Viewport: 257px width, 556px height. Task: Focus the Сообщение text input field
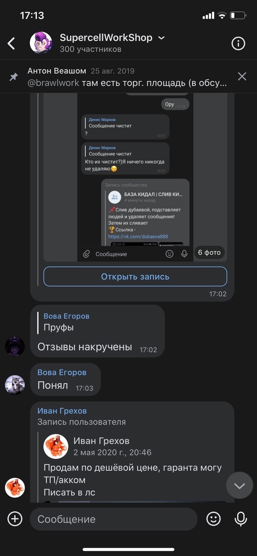pyautogui.click(x=113, y=519)
